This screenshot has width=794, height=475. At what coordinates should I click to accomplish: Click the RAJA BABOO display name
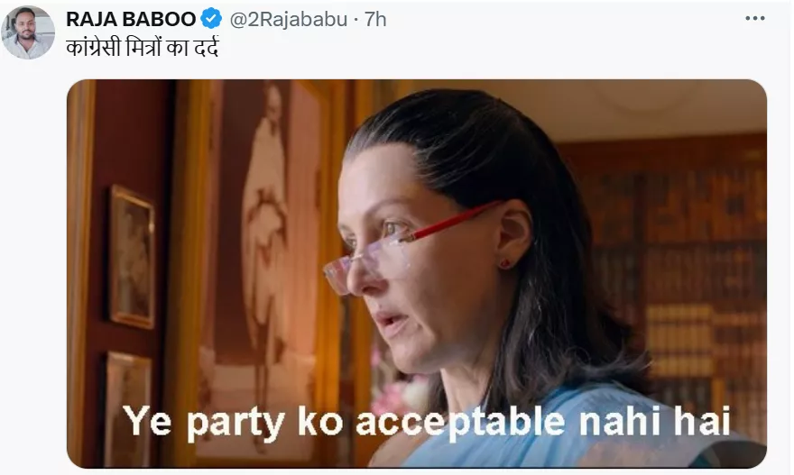click(x=131, y=19)
